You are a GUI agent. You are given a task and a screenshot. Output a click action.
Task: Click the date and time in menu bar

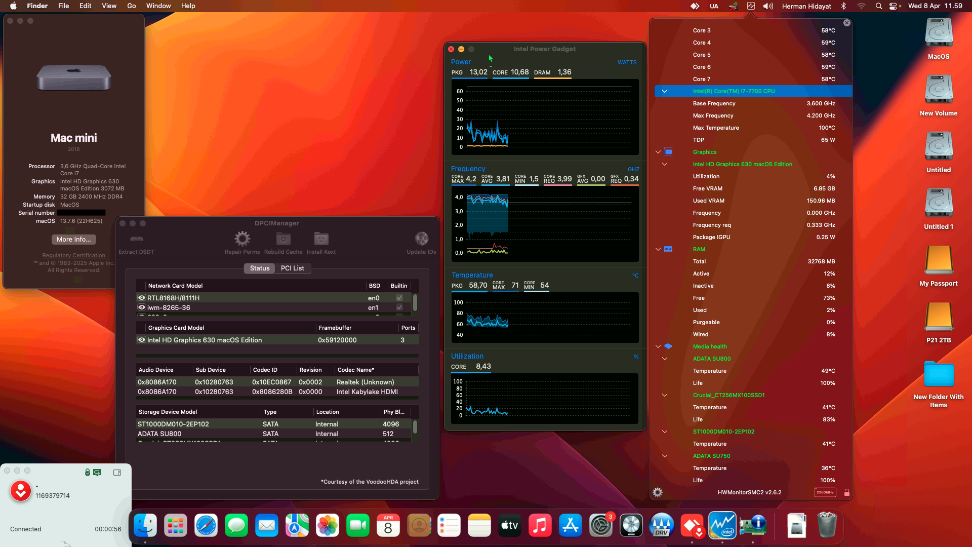point(935,6)
